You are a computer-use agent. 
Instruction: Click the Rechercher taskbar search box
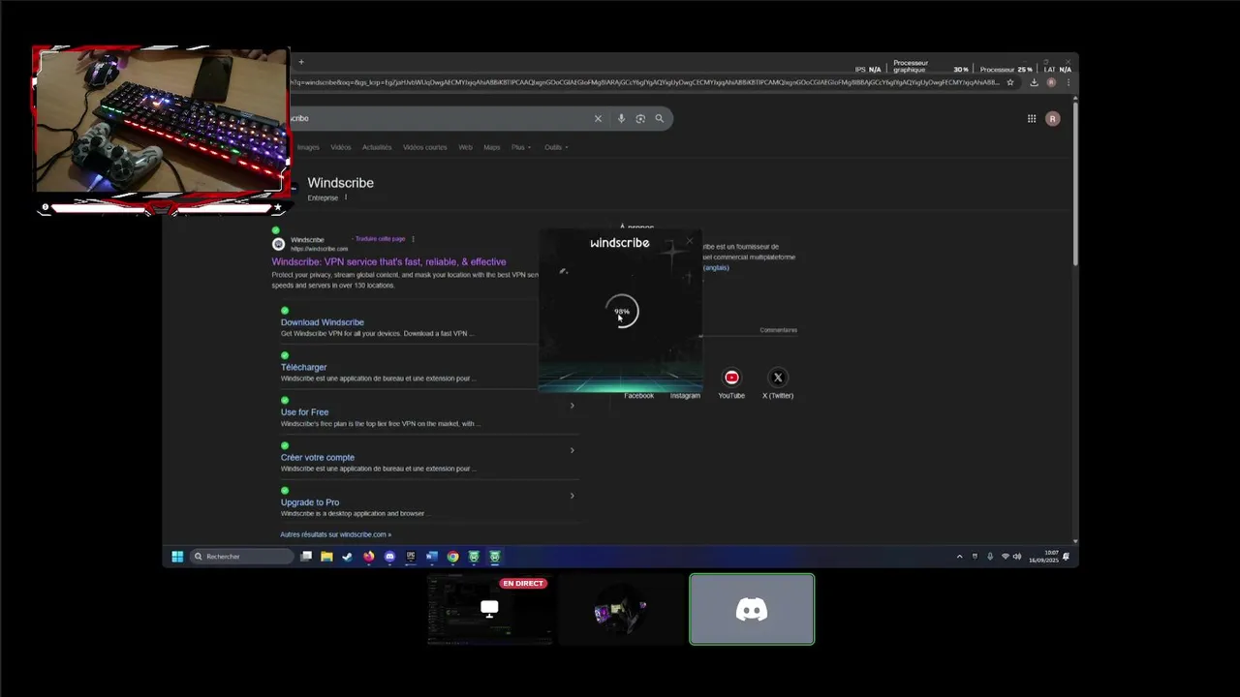[x=241, y=557]
